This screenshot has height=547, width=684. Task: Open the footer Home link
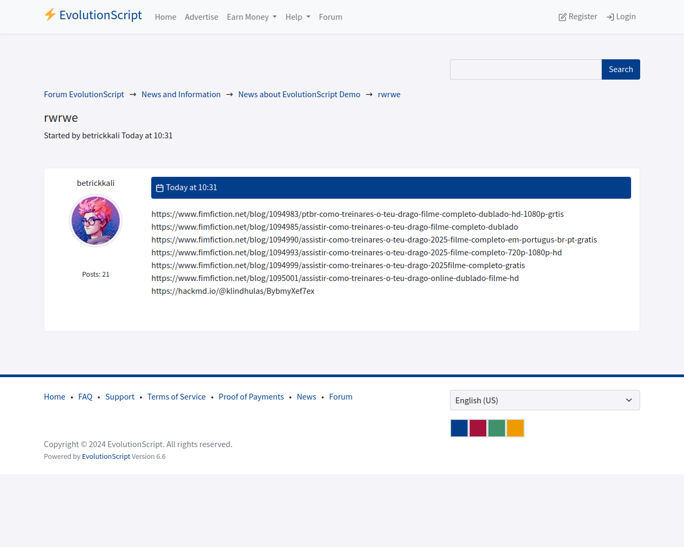55,397
